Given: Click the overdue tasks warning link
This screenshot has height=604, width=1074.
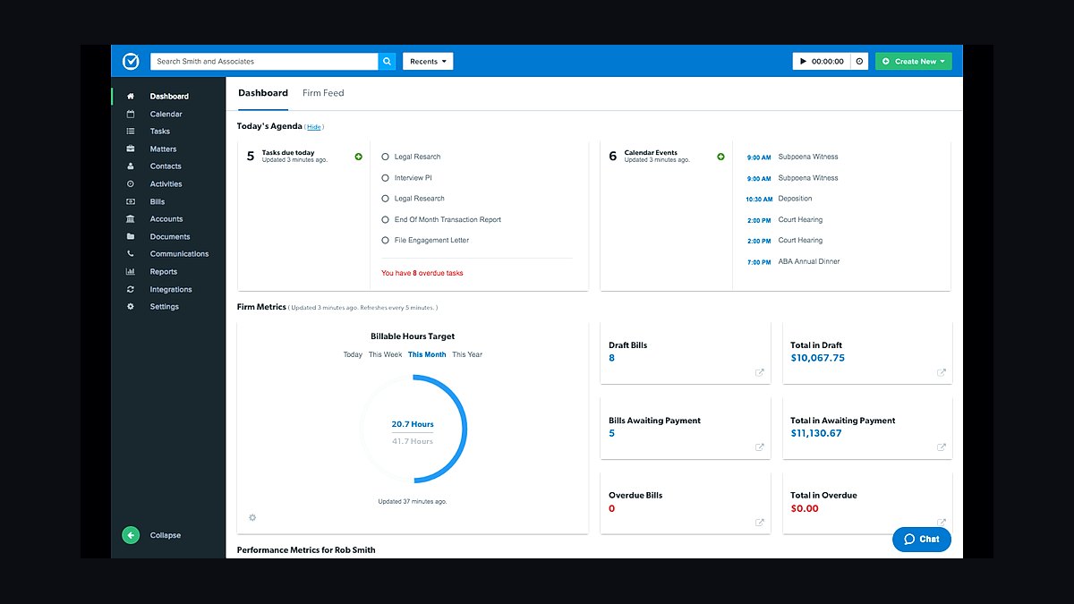Looking at the screenshot, I should [422, 273].
